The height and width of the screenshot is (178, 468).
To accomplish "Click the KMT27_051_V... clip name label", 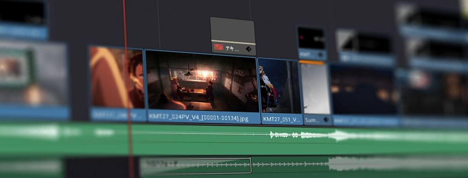I will click(282, 119).
